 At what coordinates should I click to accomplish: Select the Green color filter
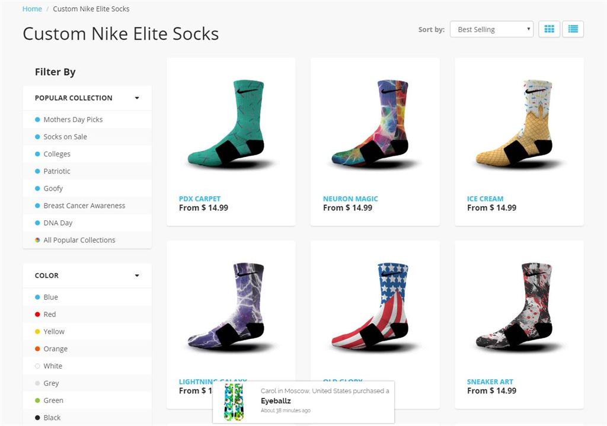click(53, 400)
